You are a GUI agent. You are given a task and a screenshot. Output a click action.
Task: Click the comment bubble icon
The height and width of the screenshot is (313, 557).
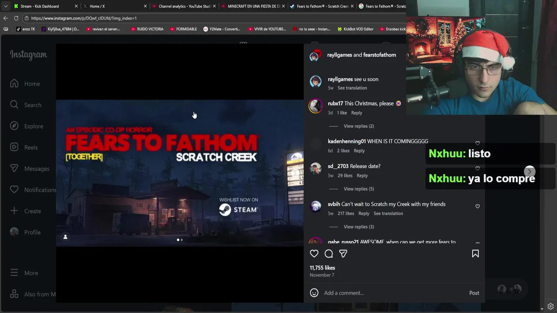click(x=329, y=253)
